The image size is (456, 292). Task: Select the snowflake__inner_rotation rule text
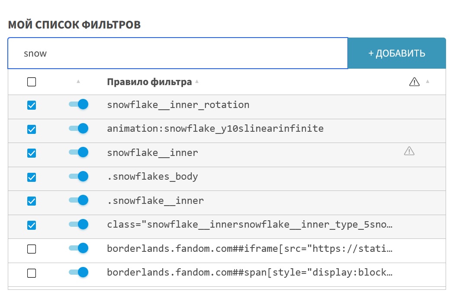(178, 105)
